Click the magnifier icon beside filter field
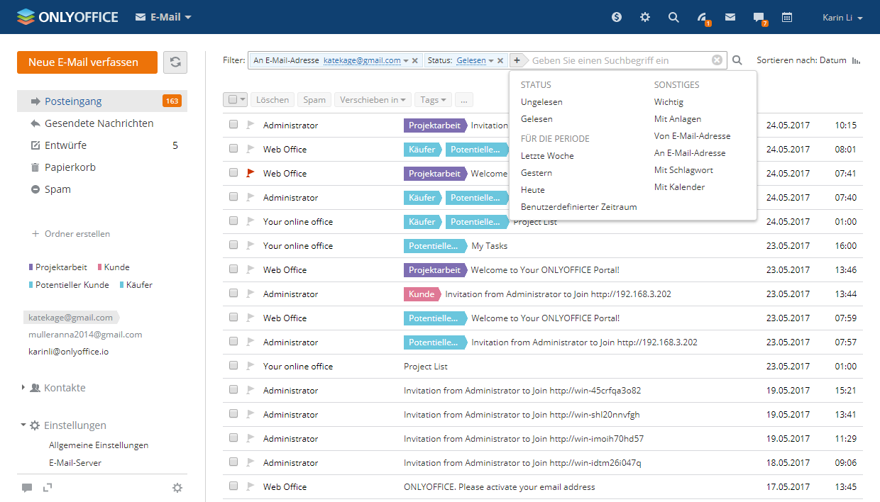The height and width of the screenshot is (502, 880). coord(737,61)
